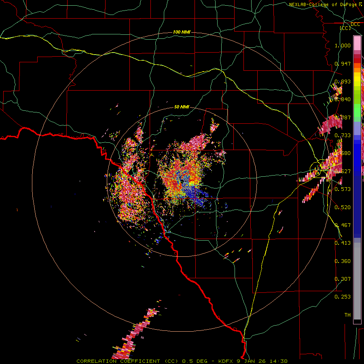The image size is (364, 364).
Task: Click the DCC product label
Action: (355, 24)
